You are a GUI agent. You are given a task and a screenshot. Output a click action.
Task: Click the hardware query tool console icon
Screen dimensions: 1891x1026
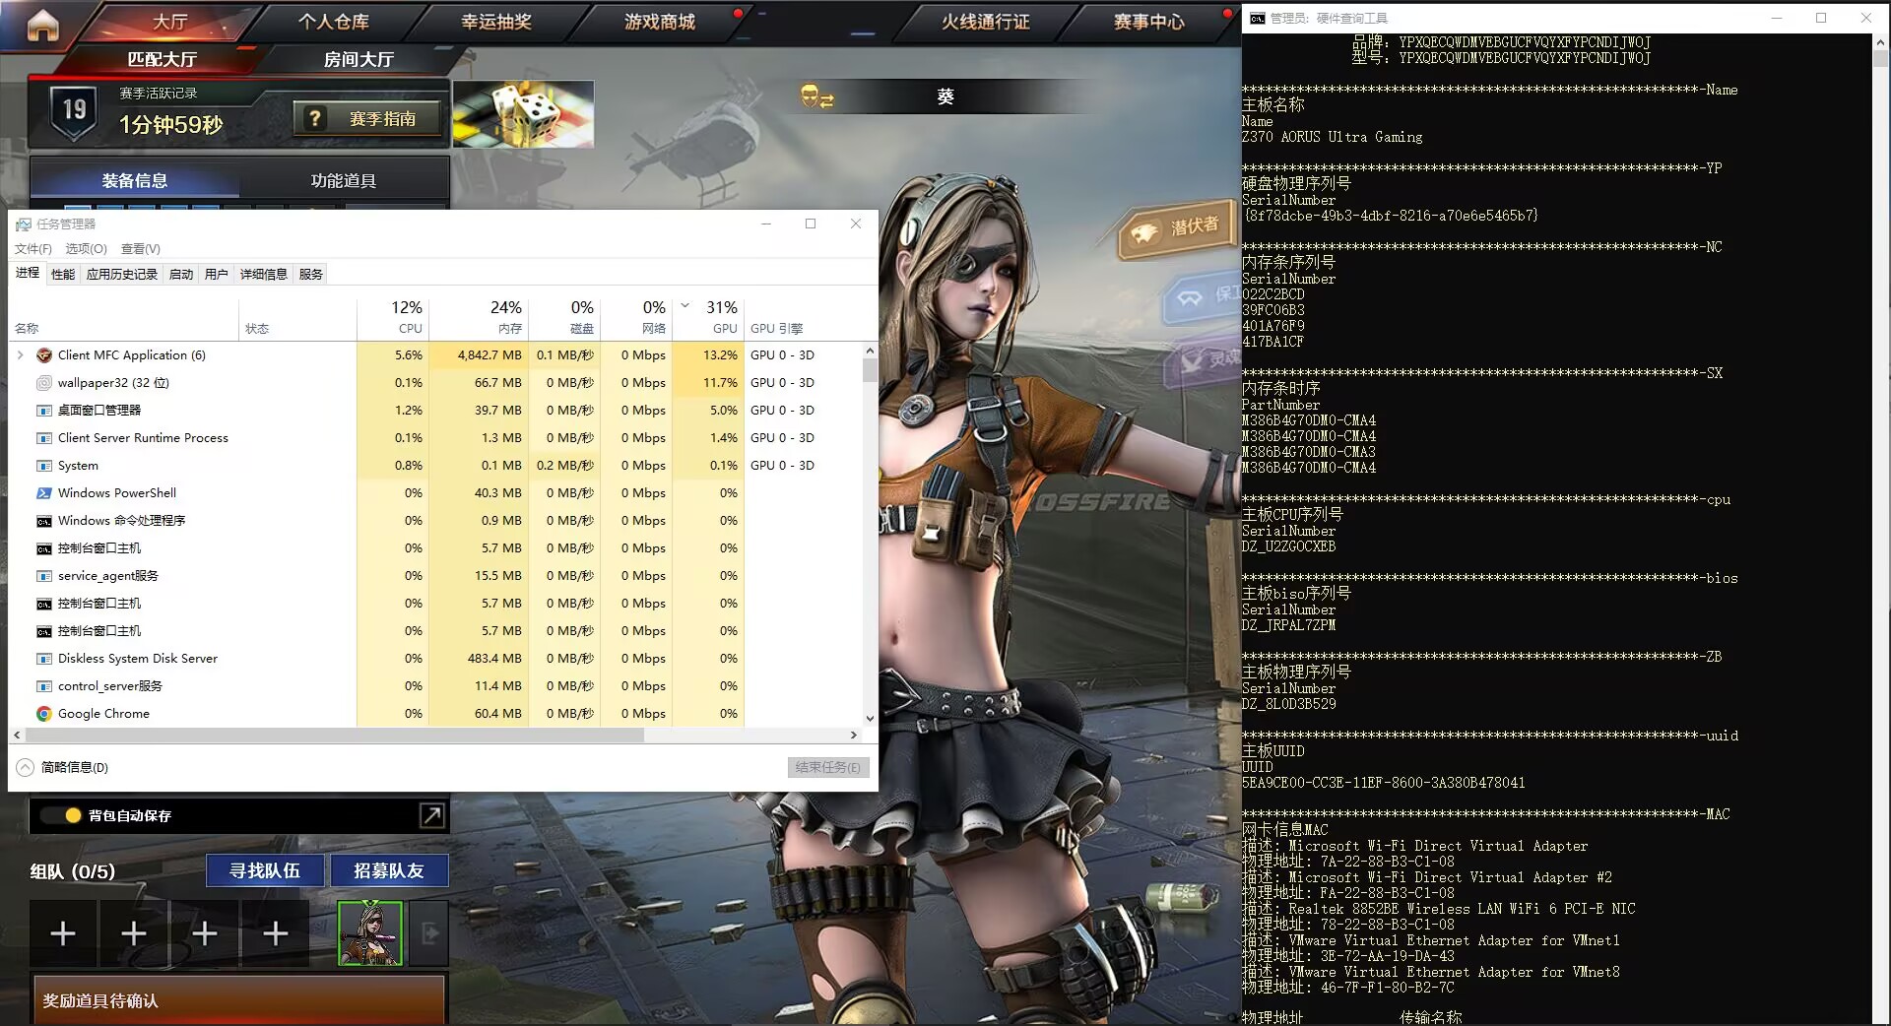tap(1257, 18)
